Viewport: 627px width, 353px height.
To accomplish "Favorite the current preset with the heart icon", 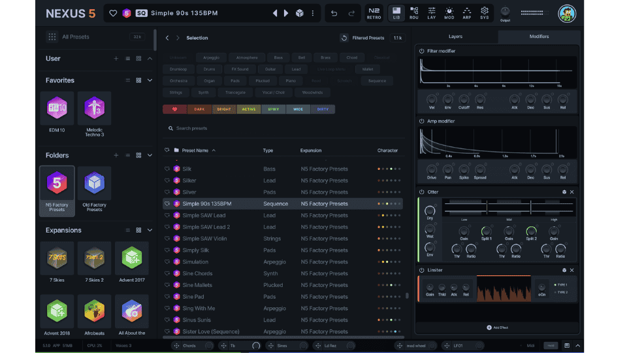I will click(113, 13).
